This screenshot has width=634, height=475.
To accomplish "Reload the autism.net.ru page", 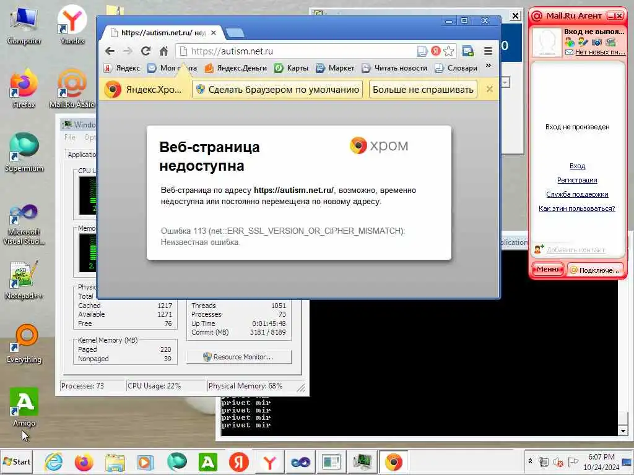I will tap(145, 51).
